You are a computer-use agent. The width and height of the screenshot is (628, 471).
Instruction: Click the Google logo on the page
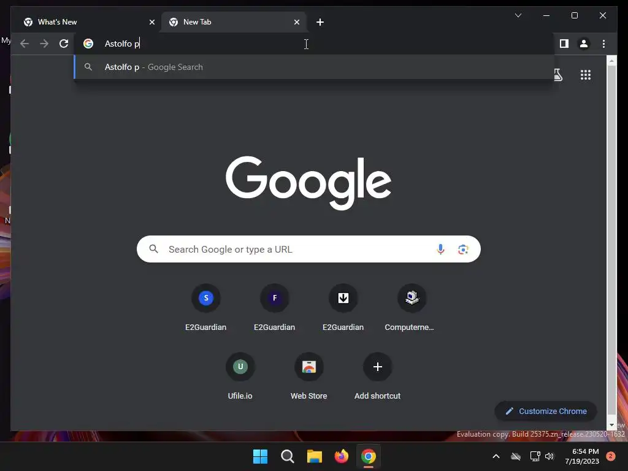(x=308, y=183)
